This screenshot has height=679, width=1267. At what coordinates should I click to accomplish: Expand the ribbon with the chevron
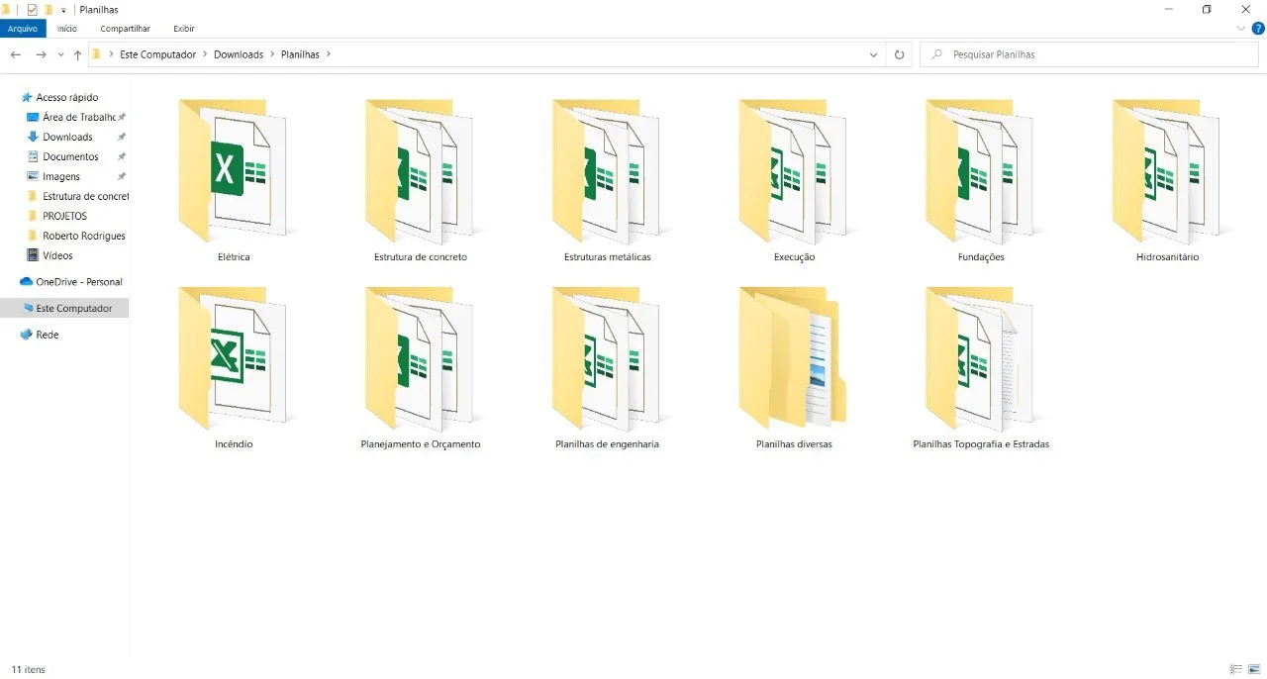[x=1243, y=29]
